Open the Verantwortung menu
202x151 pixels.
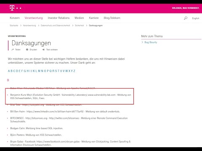click(x=34, y=18)
